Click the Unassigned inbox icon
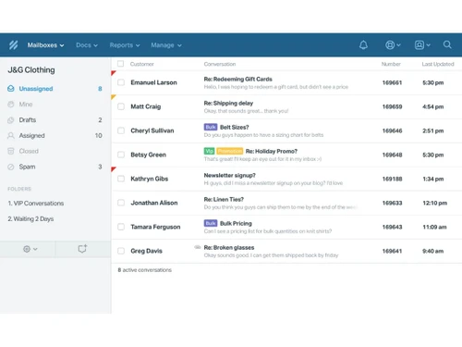The height and width of the screenshot is (347, 462). coord(11,89)
